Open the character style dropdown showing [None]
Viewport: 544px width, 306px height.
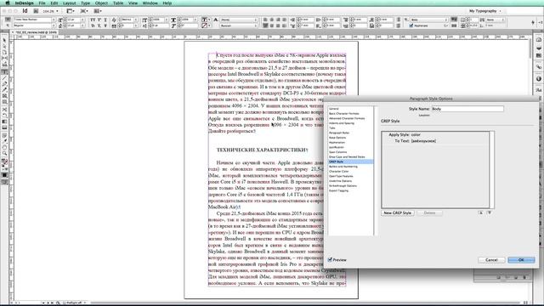239,20
